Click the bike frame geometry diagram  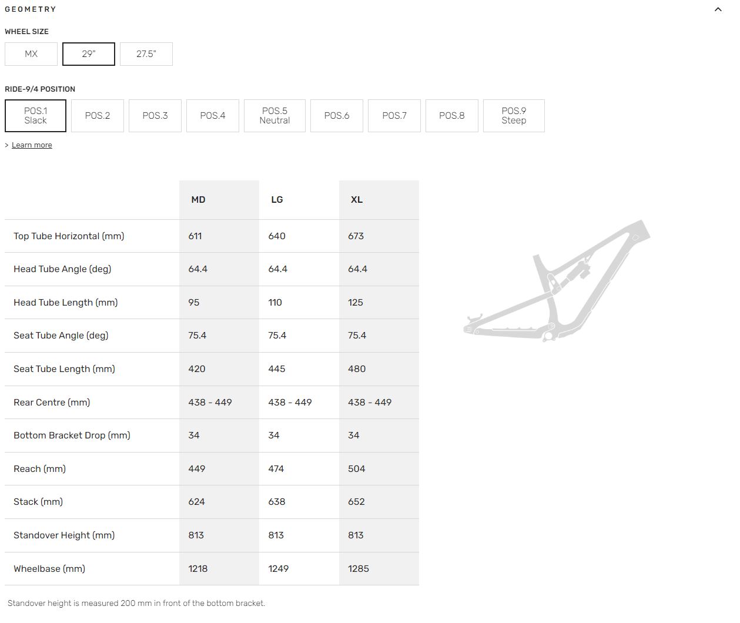tap(557, 282)
